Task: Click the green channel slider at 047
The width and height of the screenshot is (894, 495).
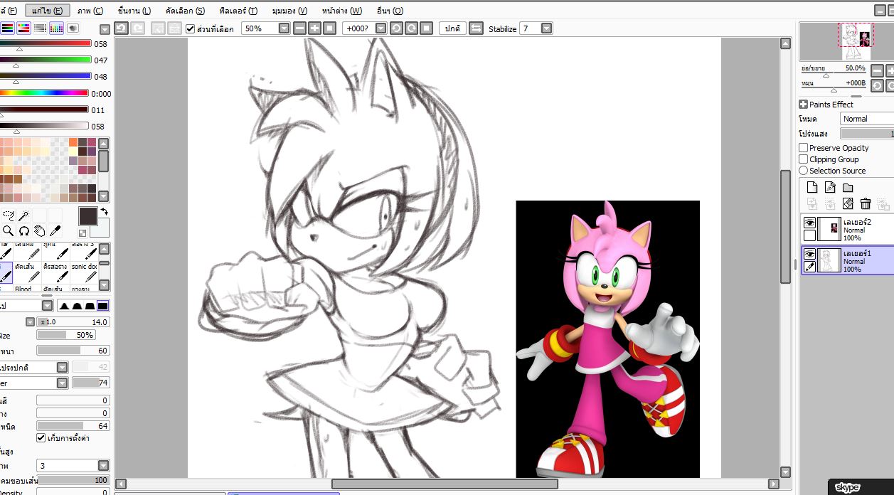Action: click(x=46, y=60)
